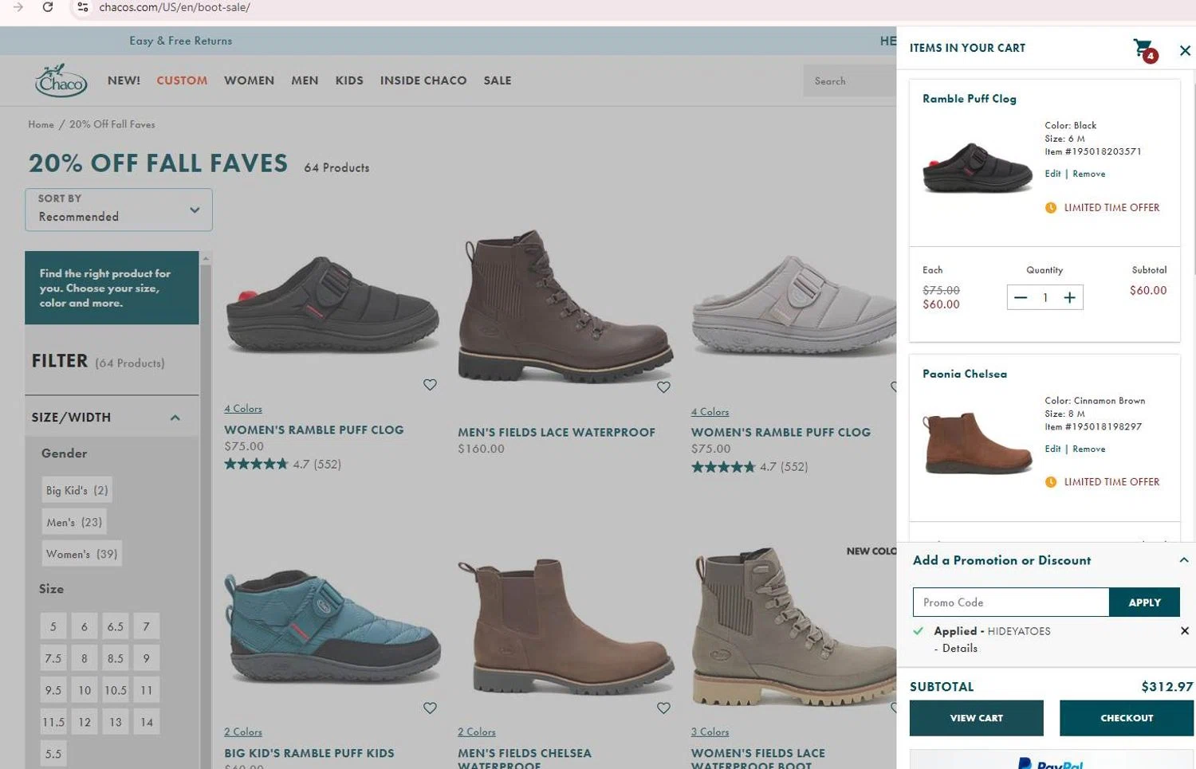
Task: Edit the Paonia Chelsea cart item
Action: pyautogui.click(x=1052, y=449)
